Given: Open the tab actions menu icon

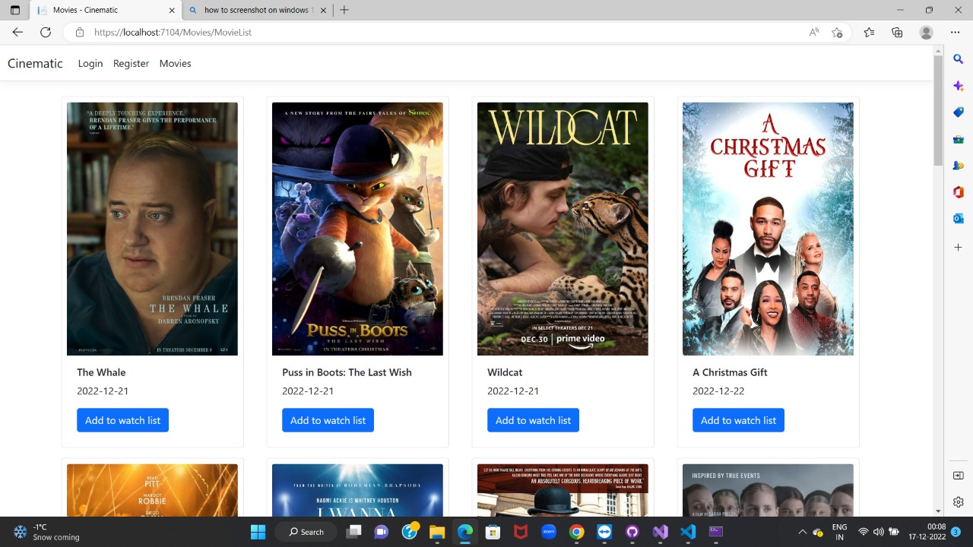Looking at the screenshot, I should tap(15, 10).
